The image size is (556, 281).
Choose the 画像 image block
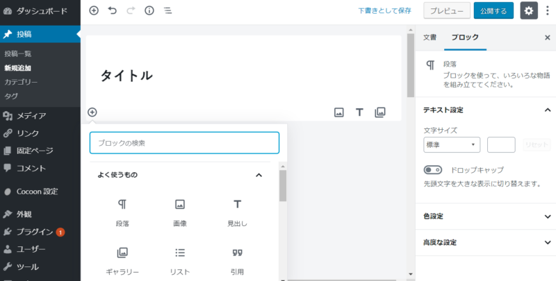pyautogui.click(x=180, y=213)
